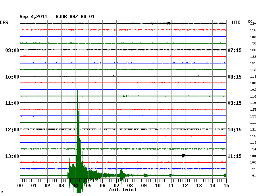
Task: Click DC offset value '102'
Action: [253, 90]
